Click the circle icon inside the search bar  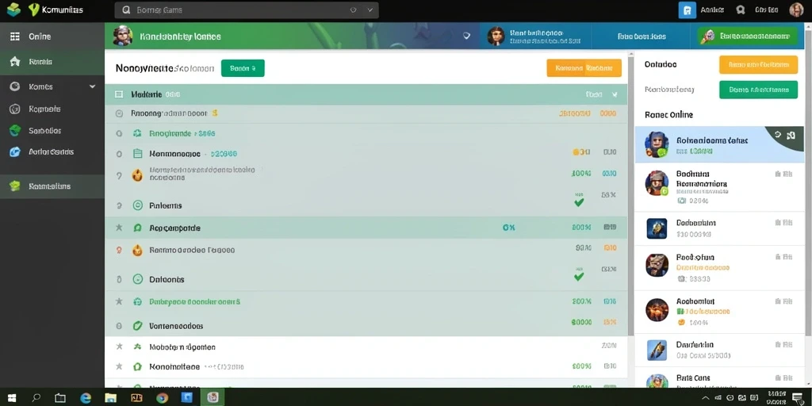point(354,10)
